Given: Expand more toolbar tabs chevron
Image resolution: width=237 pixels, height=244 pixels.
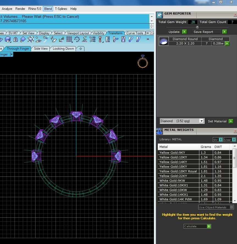Looking at the screenshot, I should tap(147, 33).
